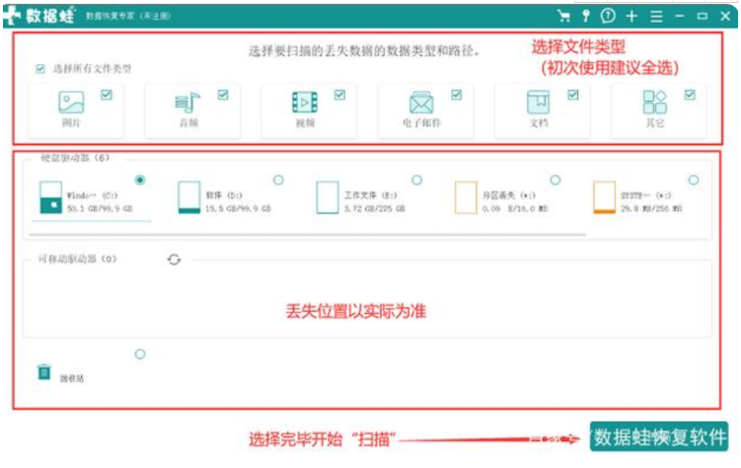Click the 可移动驱动器 (0) section label
Viewport: 741px width, 468px height.
click(x=77, y=259)
